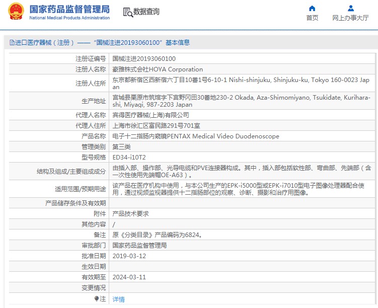Select 宾得医疗器械(上海)有限公司 agent name
Screen dimensions: 378x308
[x=150, y=115]
